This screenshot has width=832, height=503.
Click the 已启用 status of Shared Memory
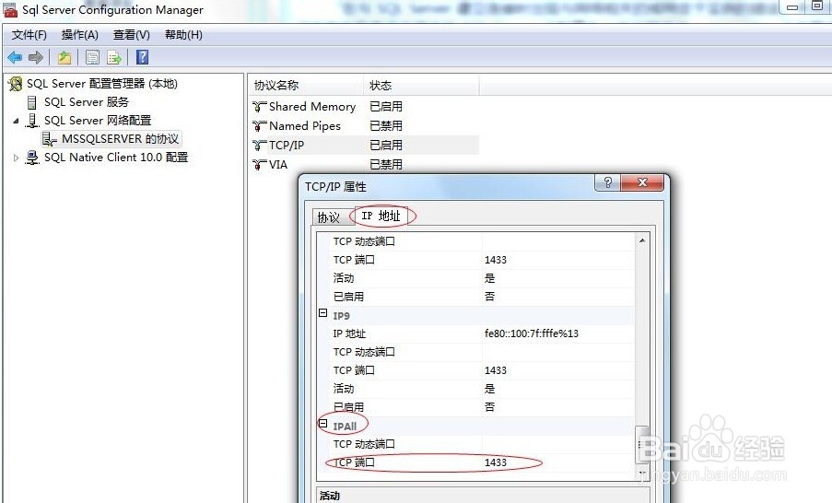coord(386,107)
